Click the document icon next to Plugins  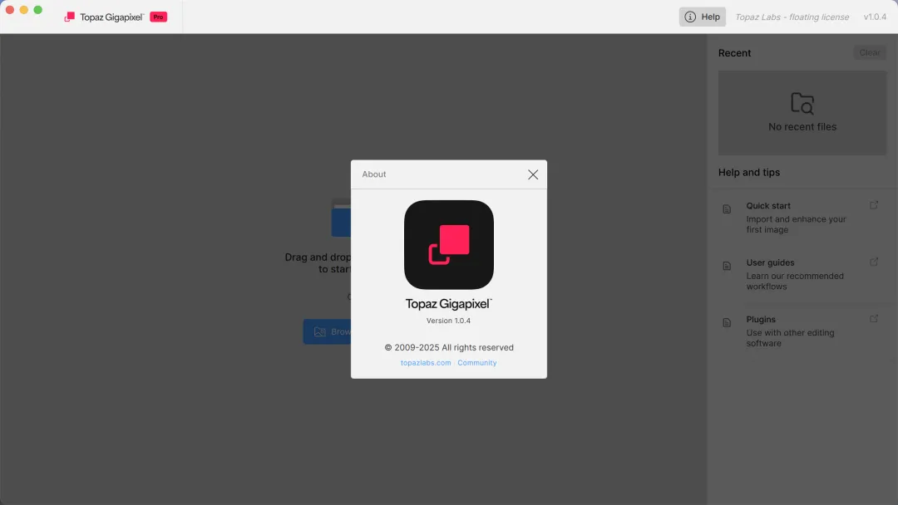[x=727, y=322]
